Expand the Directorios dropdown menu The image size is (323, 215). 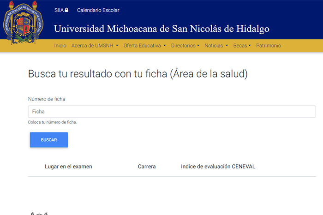tap(185, 46)
